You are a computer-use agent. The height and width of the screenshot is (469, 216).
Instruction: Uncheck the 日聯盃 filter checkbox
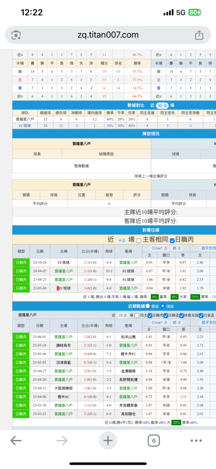click(x=166, y=315)
